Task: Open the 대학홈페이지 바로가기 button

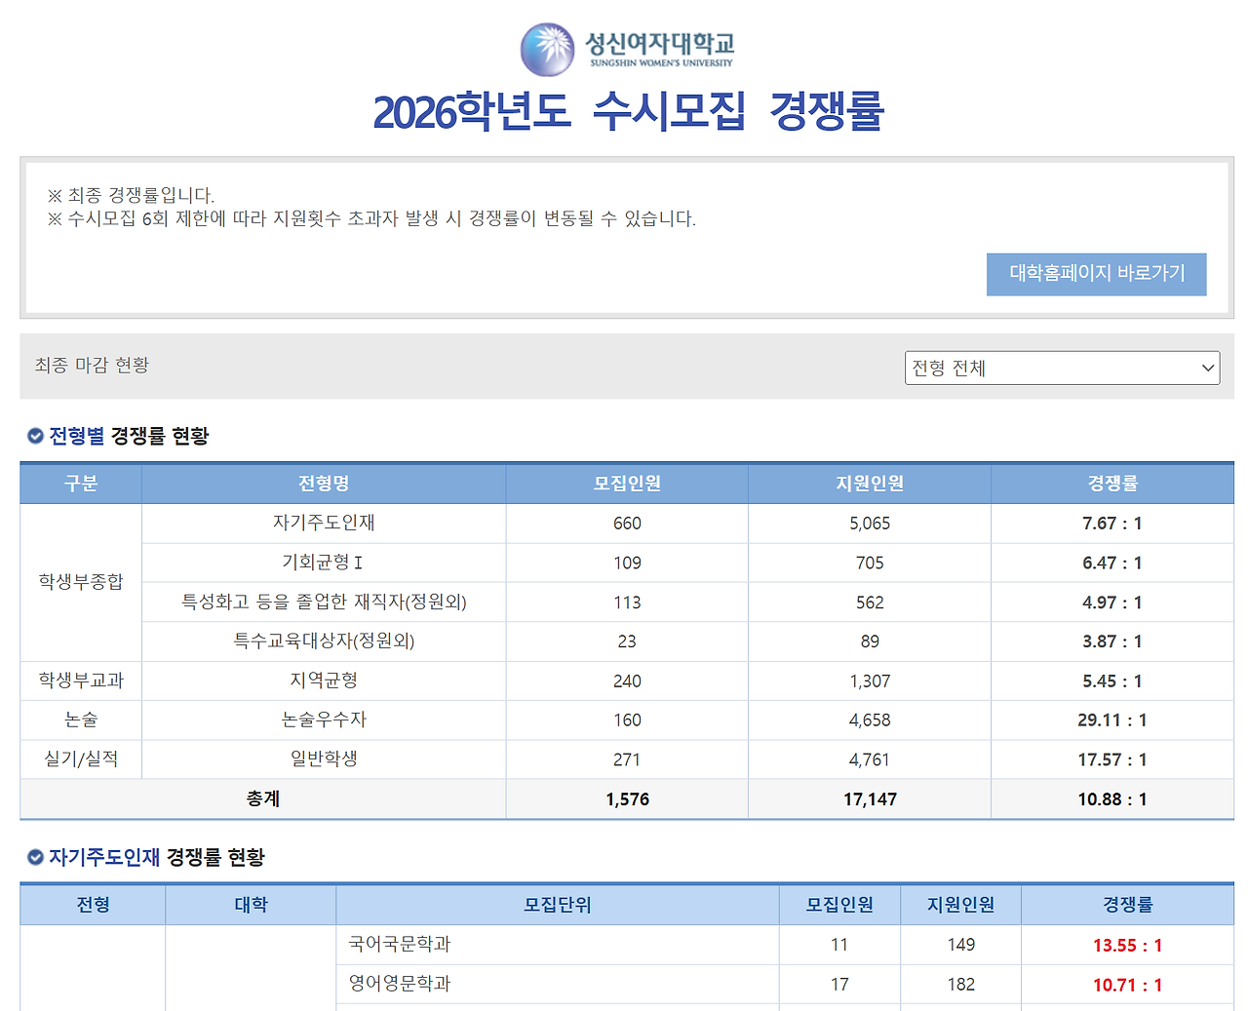Action: coord(1096,274)
